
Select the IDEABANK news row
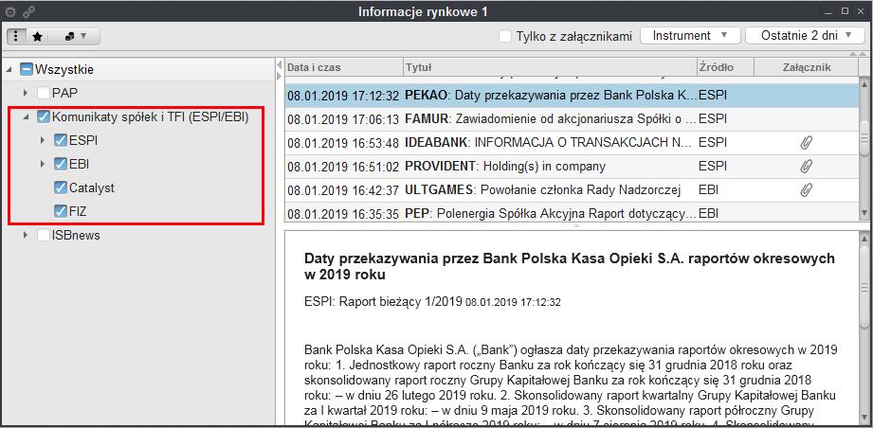(x=572, y=143)
